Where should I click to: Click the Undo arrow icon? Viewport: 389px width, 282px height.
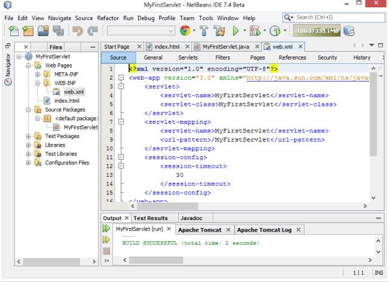(x=78, y=31)
